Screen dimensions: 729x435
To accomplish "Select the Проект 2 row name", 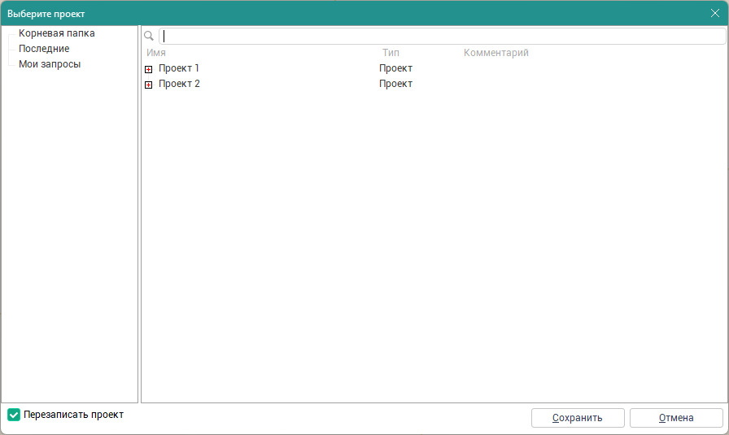I will pyautogui.click(x=179, y=84).
